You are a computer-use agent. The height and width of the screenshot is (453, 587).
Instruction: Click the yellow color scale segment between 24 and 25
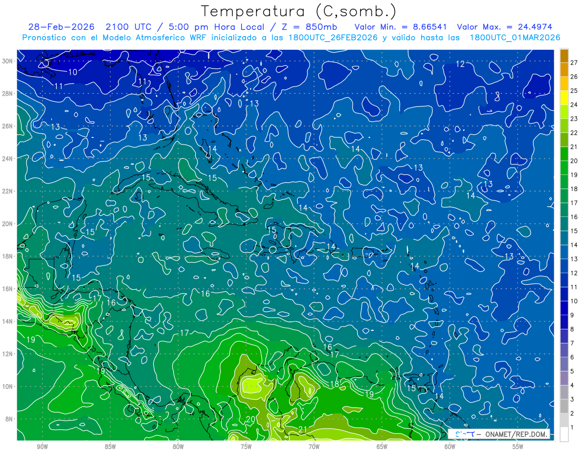[564, 97]
